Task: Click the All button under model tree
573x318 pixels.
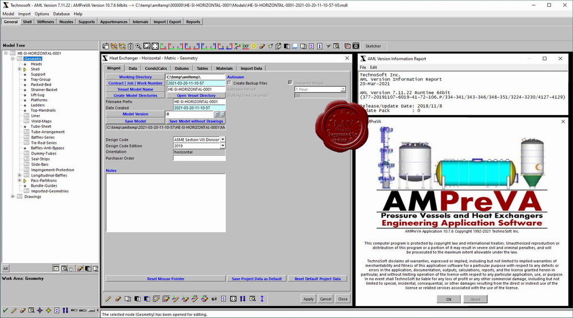Action: [x=6, y=268]
